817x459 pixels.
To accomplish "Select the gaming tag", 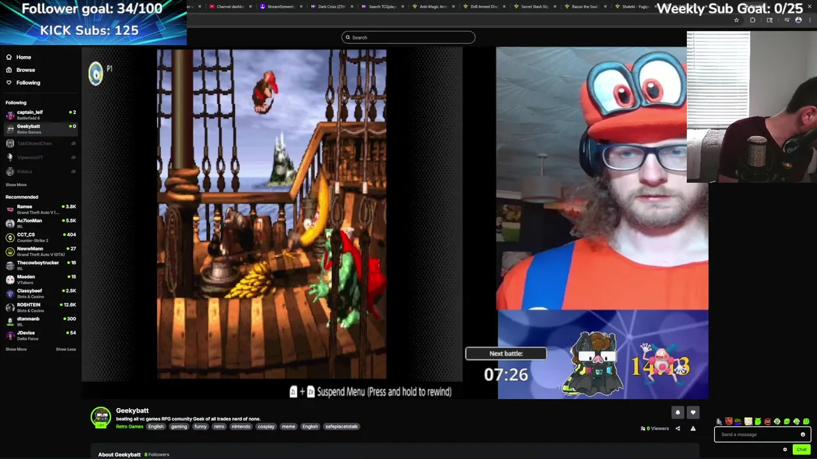I will click(179, 426).
